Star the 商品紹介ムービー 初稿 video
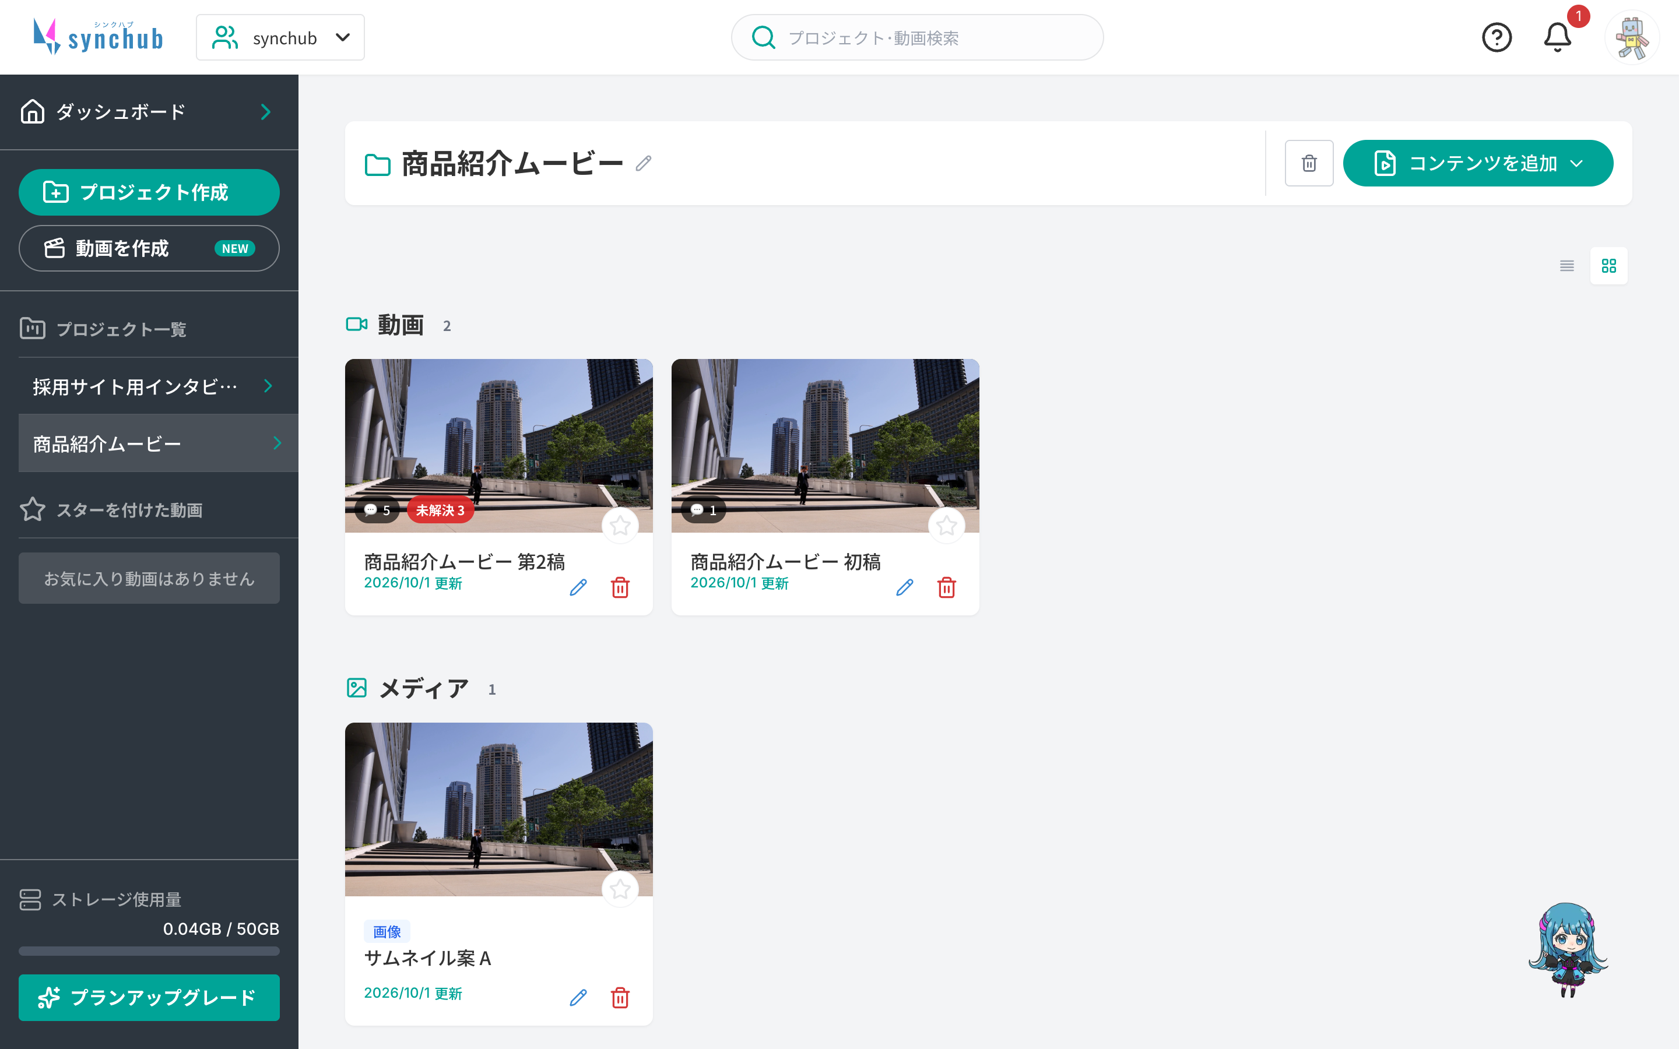The image size is (1679, 1049). [946, 526]
